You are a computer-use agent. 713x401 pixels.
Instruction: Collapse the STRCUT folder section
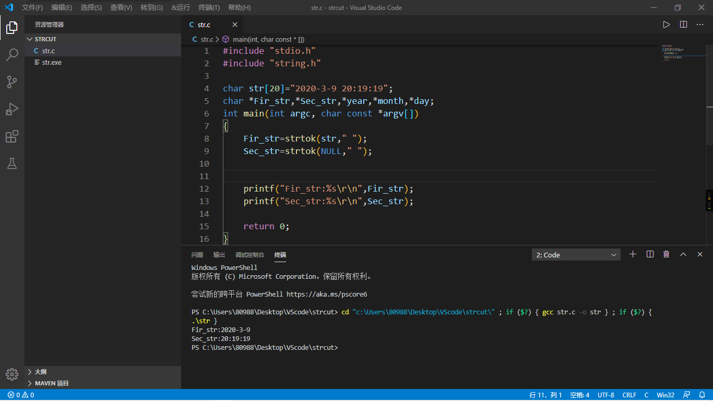[103, 39]
